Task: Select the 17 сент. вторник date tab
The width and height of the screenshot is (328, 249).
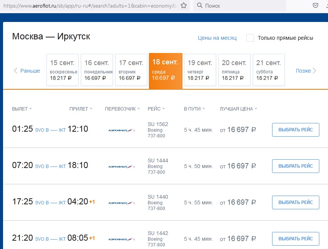Action: pos(131,70)
